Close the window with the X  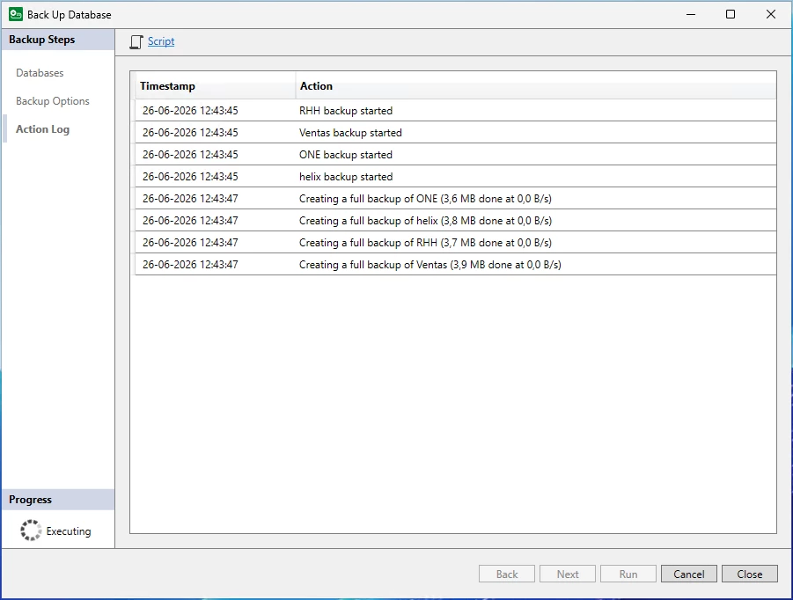tap(771, 14)
